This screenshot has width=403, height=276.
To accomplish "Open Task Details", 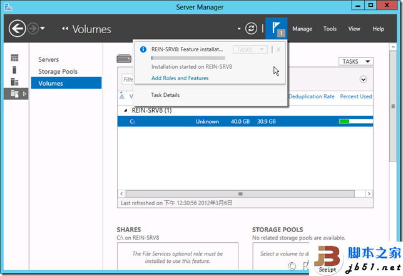I will 165,95.
